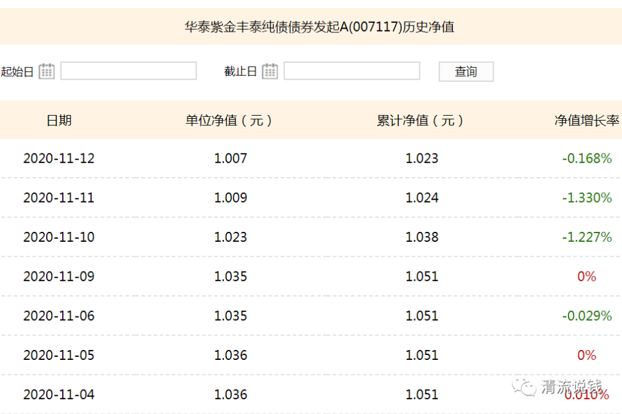The height and width of the screenshot is (414, 622).
Task: Click unit net value 1.036 for 2020-11-04
Action: point(231,394)
